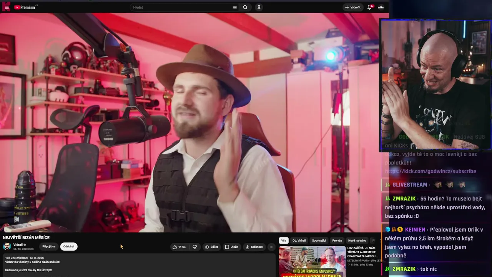Viewport: 492px width, 277px height.
Task: Click the Připojit se join button
Action: pyautogui.click(x=49, y=247)
